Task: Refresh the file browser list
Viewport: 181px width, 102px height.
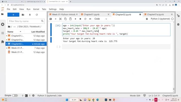Action: pos(37,15)
